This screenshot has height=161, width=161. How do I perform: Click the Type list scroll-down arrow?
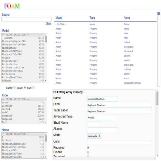click(46, 122)
